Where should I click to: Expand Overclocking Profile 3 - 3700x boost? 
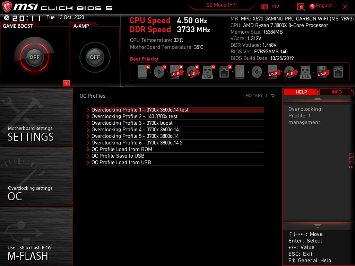point(177,123)
